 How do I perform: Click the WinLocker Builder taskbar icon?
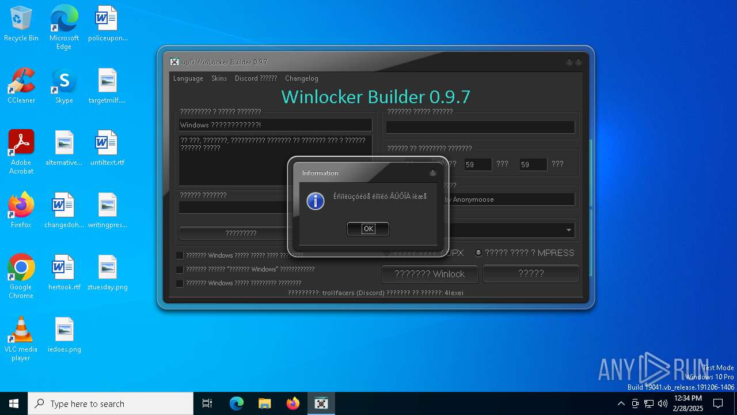pyautogui.click(x=321, y=403)
